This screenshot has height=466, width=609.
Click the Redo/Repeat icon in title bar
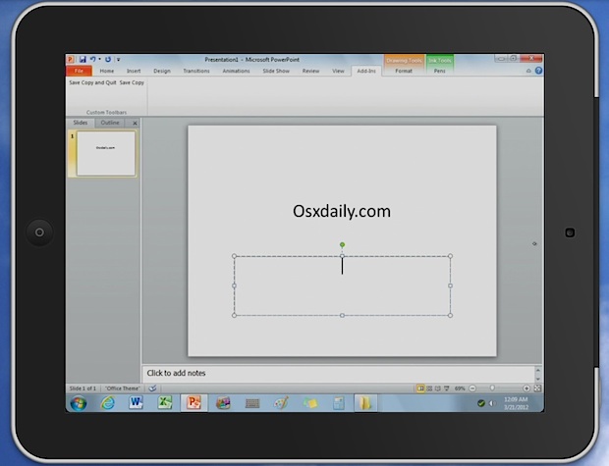coord(108,60)
